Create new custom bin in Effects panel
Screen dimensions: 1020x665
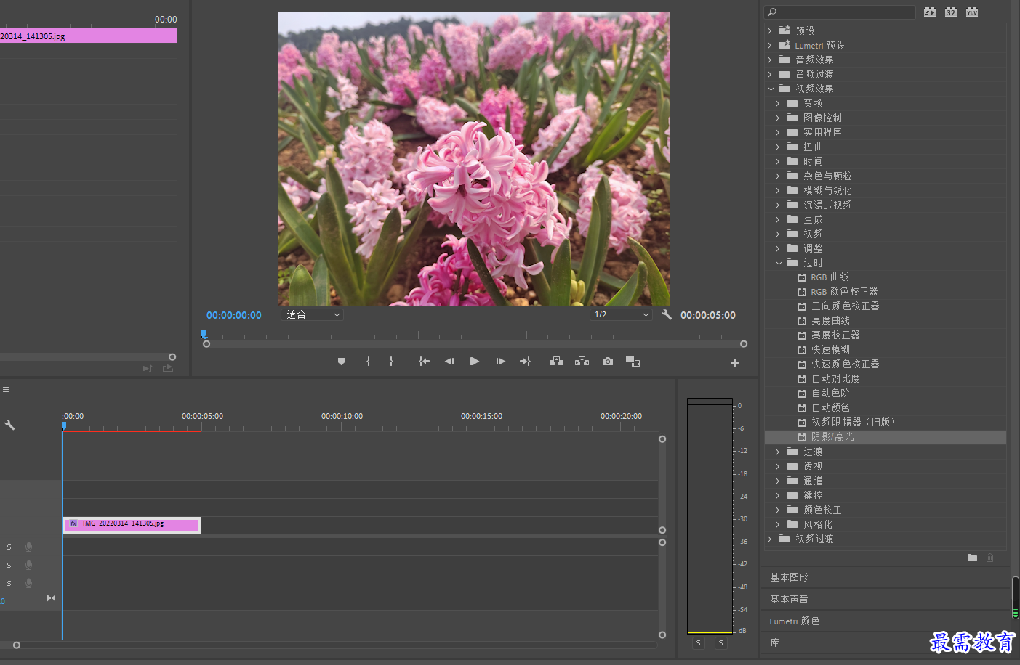pos(972,558)
